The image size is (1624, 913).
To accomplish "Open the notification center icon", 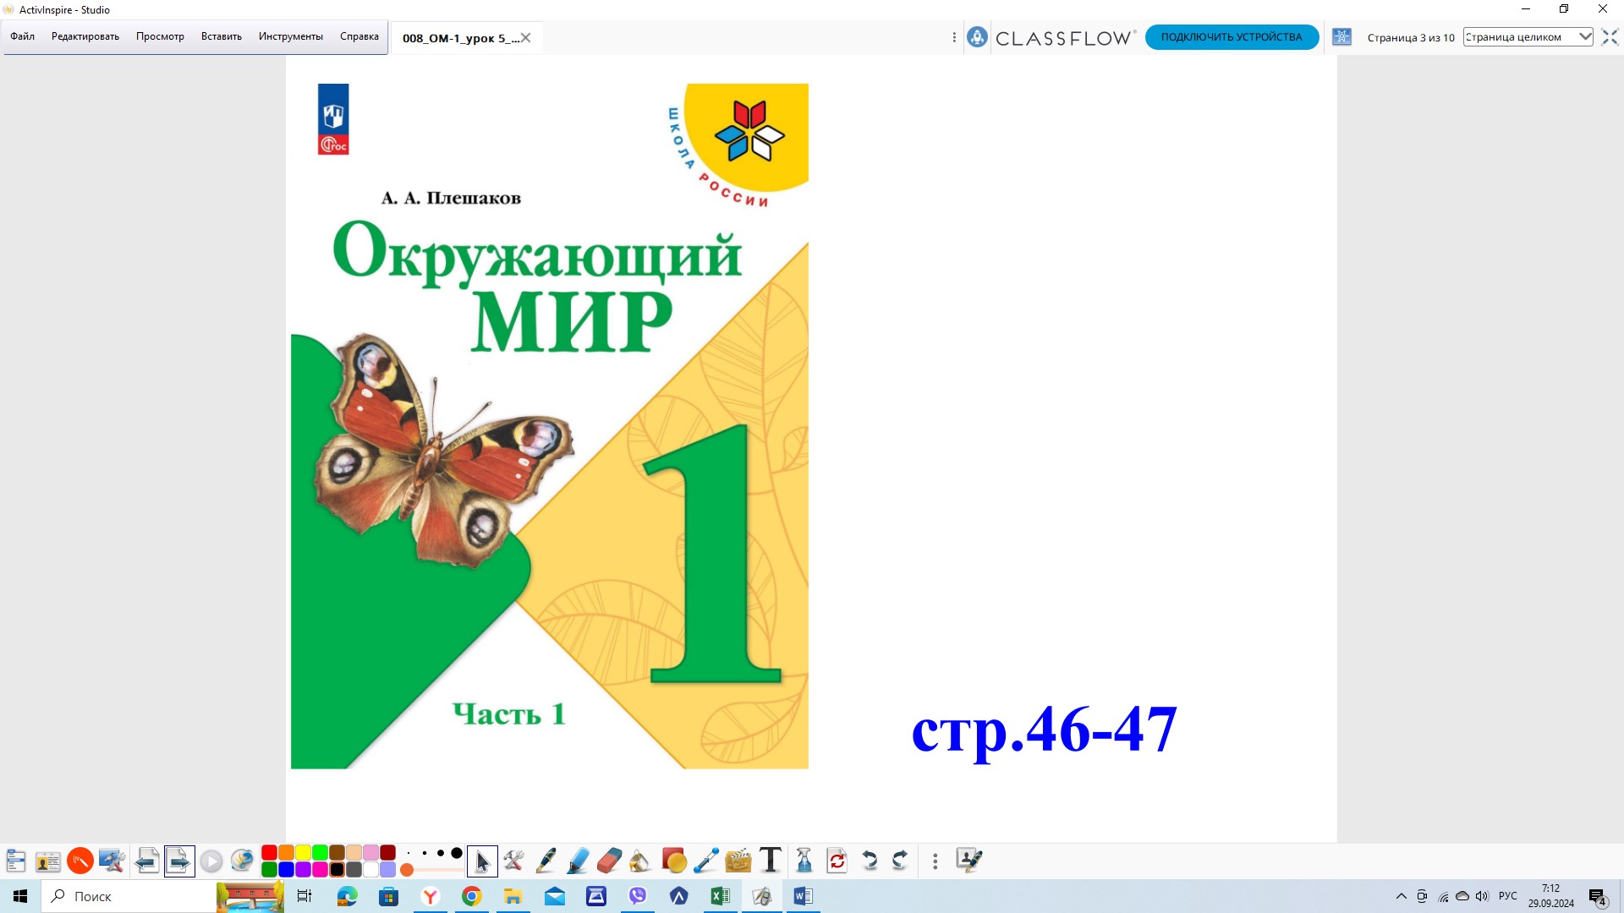I will pos(1598,897).
